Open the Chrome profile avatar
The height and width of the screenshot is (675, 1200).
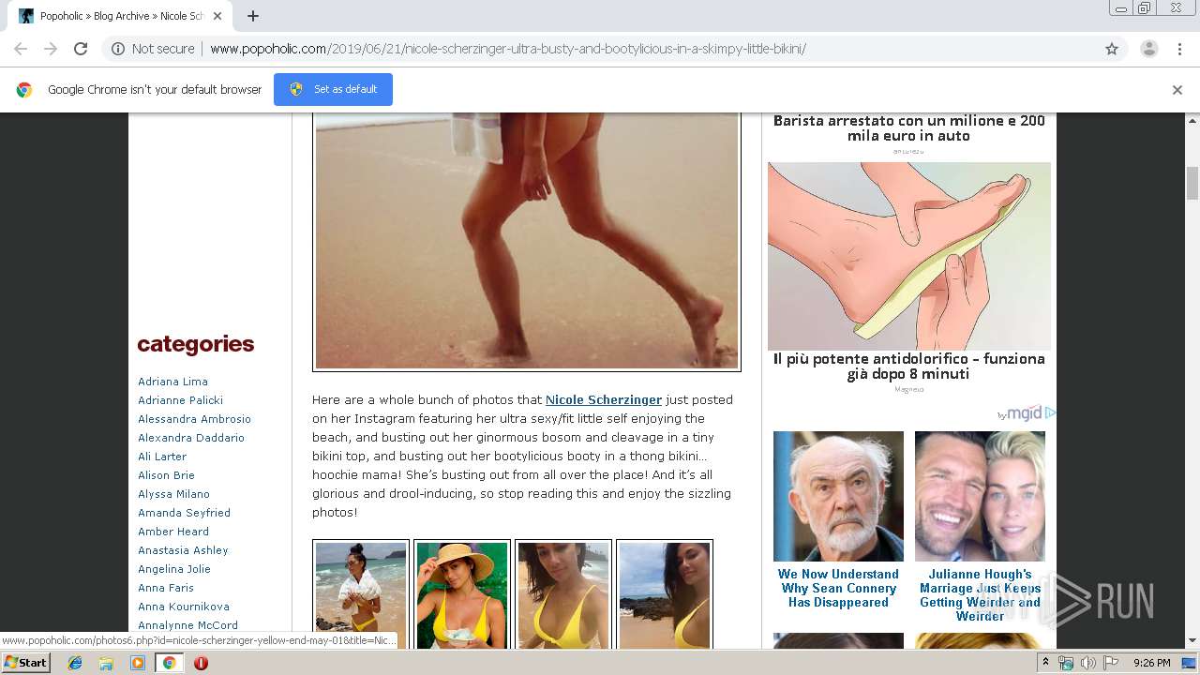1148,49
